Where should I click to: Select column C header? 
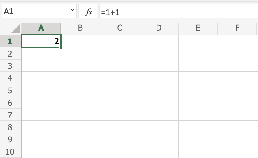(x=120, y=28)
